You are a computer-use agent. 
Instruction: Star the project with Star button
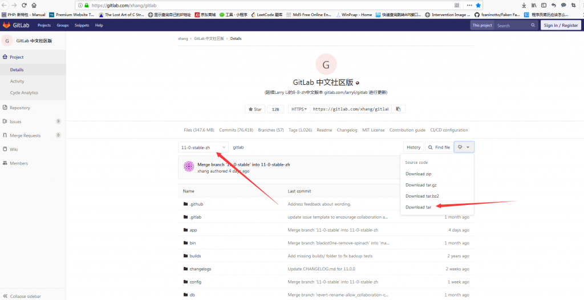click(x=255, y=109)
